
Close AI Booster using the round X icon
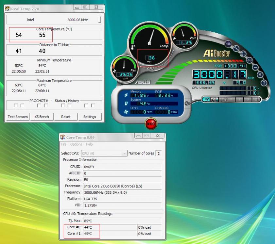(x=260, y=75)
